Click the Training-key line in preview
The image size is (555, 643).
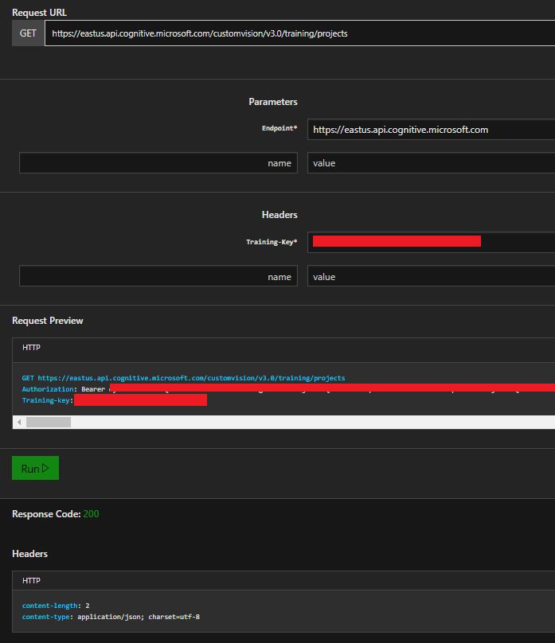pyautogui.click(x=115, y=400)
